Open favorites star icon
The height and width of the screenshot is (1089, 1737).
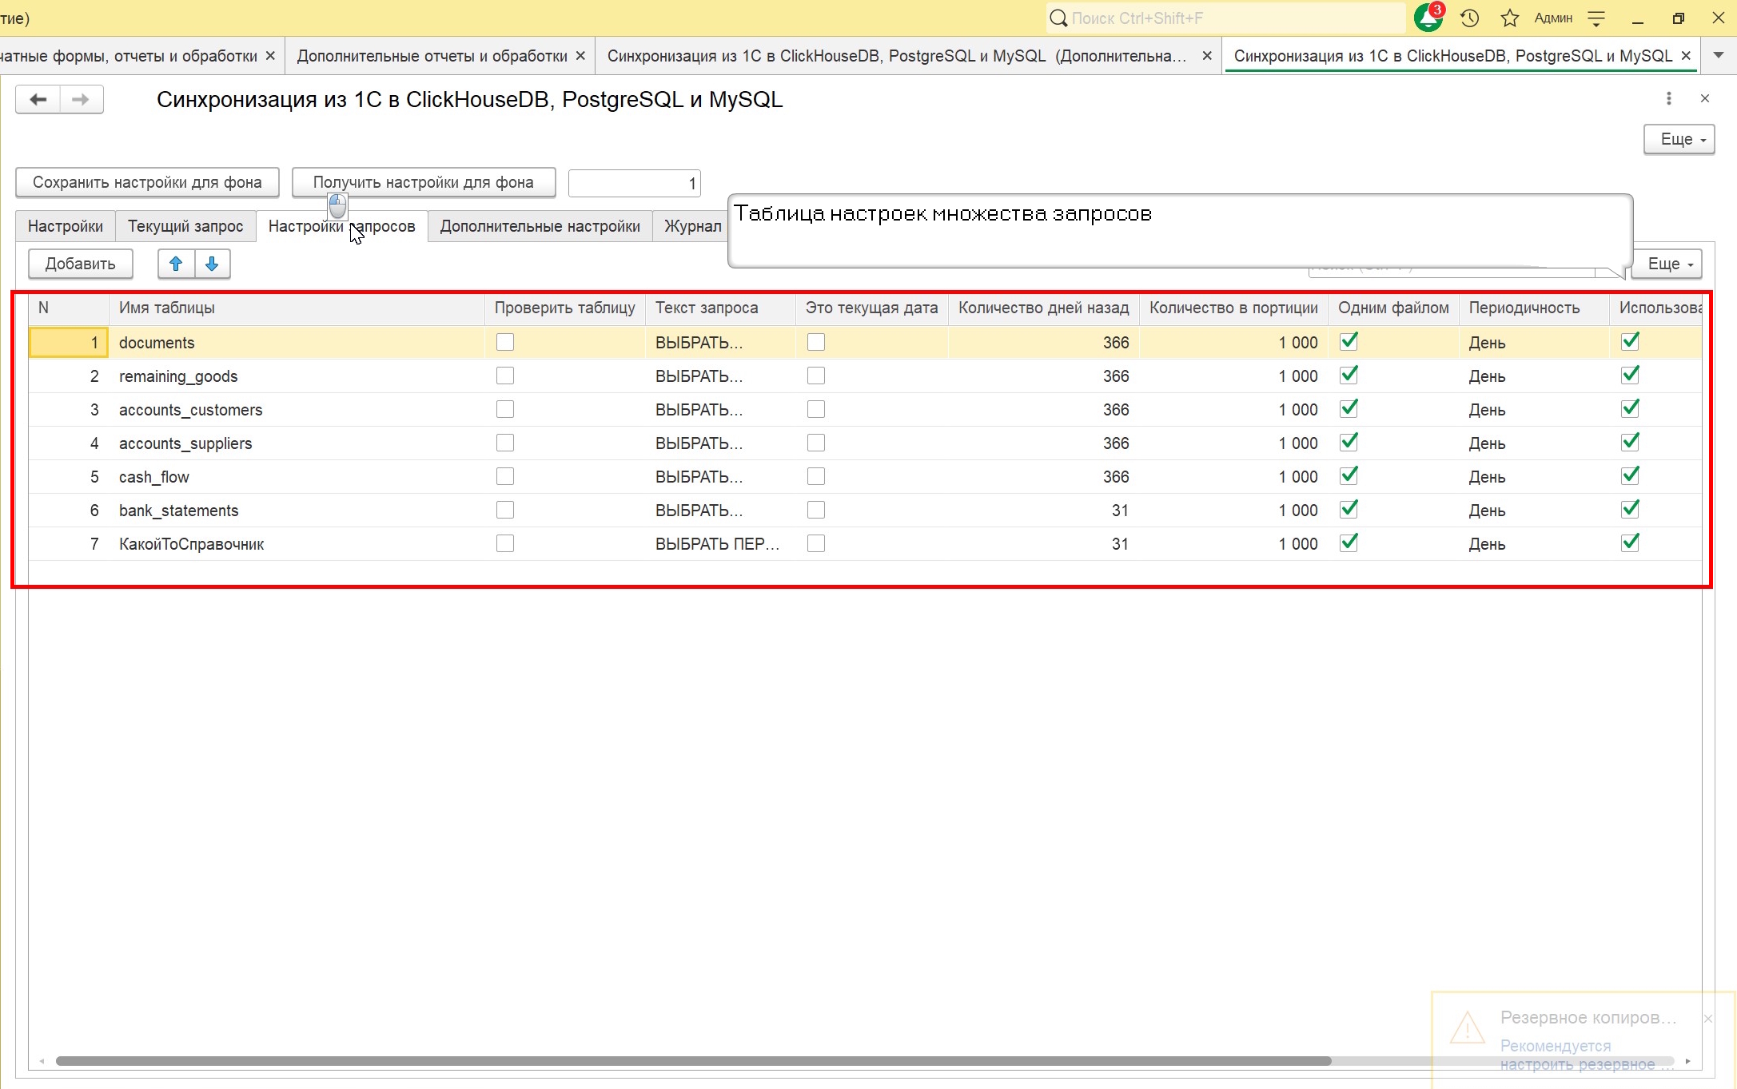(x=1509, y=18)
